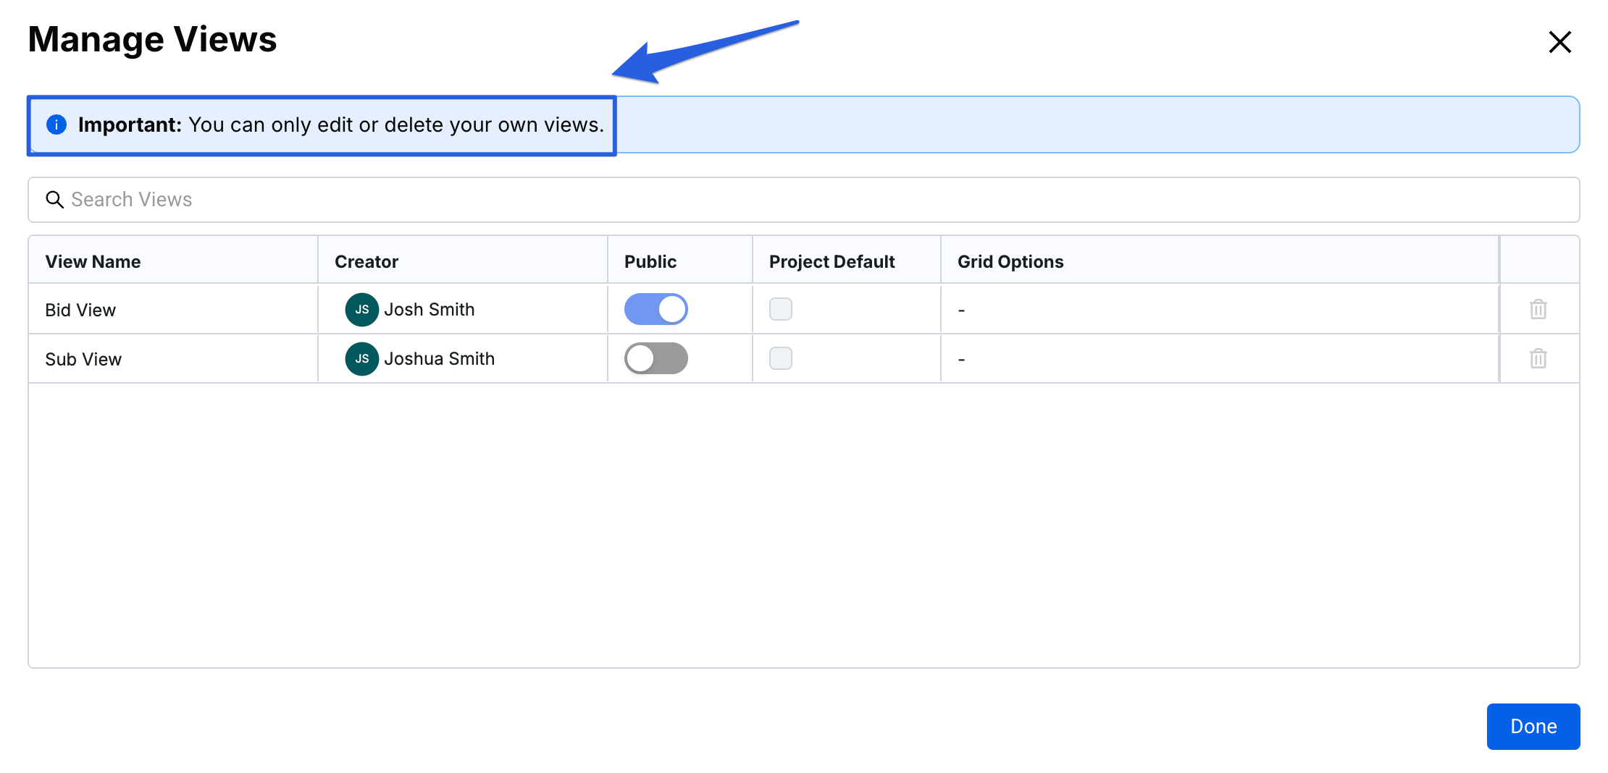This screenshot has height=773, width=1608.
Task: Focus the Search Views input field
Action: coord(804,200)
